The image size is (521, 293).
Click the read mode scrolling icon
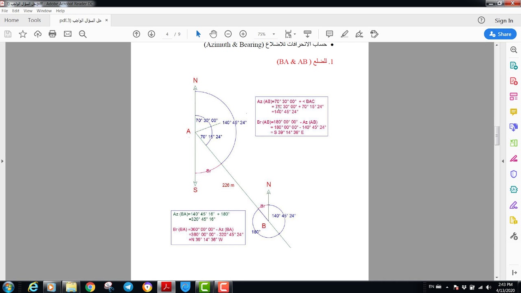tap(308, 34)
